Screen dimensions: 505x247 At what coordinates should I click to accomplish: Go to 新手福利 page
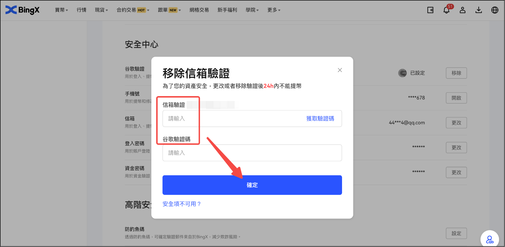(x=227, y=10)
